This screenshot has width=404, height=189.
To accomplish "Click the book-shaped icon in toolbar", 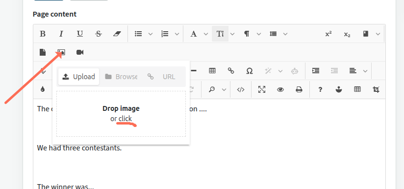I will pos(366,34).
